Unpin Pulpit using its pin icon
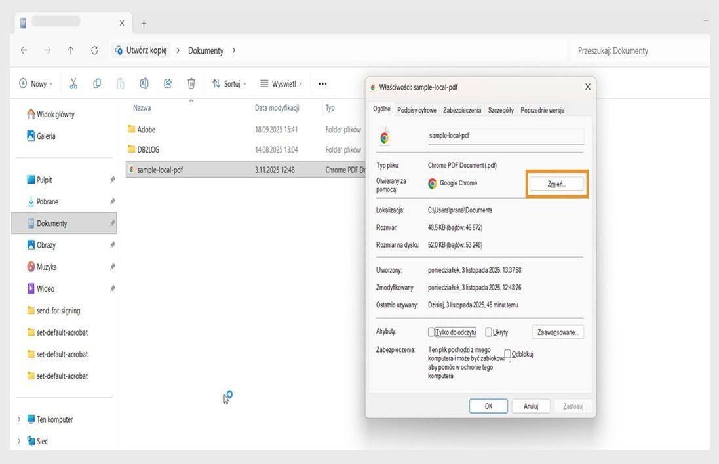This screenshot has height=464, width=719. [112, 180]
